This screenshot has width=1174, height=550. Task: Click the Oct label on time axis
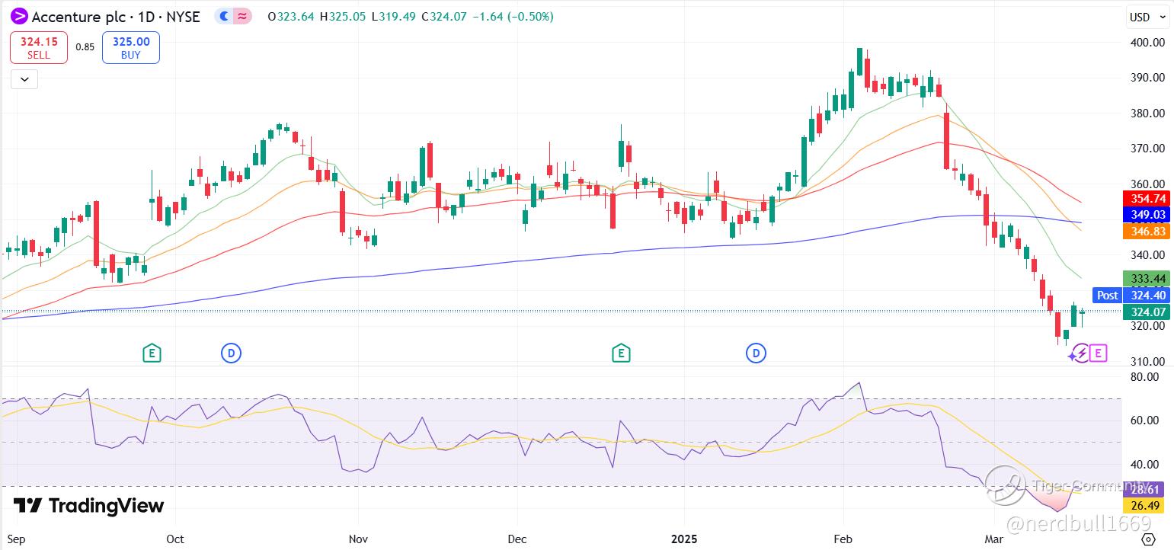[x=175, y=539]
